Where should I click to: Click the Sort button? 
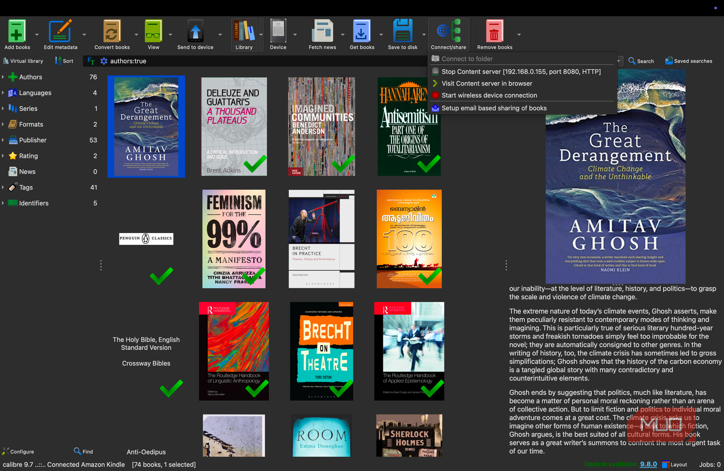pos(64,61)
